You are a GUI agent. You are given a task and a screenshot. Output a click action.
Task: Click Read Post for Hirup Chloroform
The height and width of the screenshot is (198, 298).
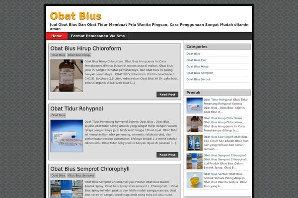[x=167, y=95]
